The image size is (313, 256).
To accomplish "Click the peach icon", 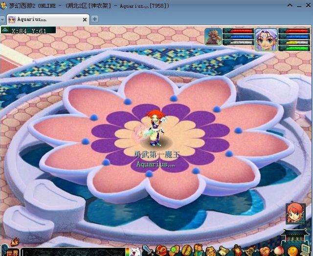I will coord(279,252).
